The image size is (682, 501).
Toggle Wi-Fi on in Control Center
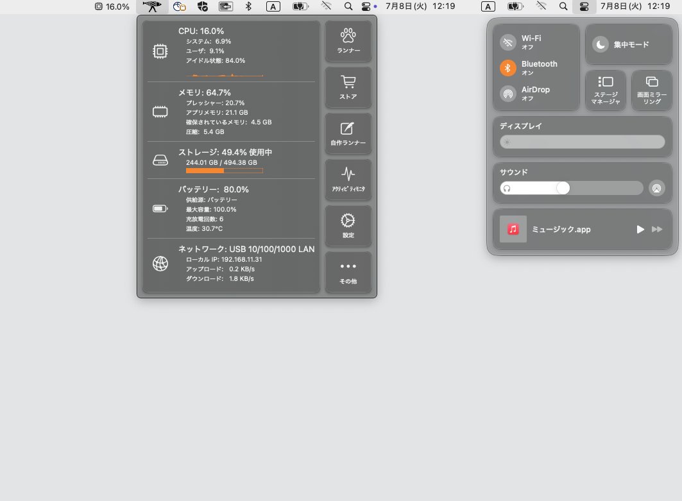(507, 42)
